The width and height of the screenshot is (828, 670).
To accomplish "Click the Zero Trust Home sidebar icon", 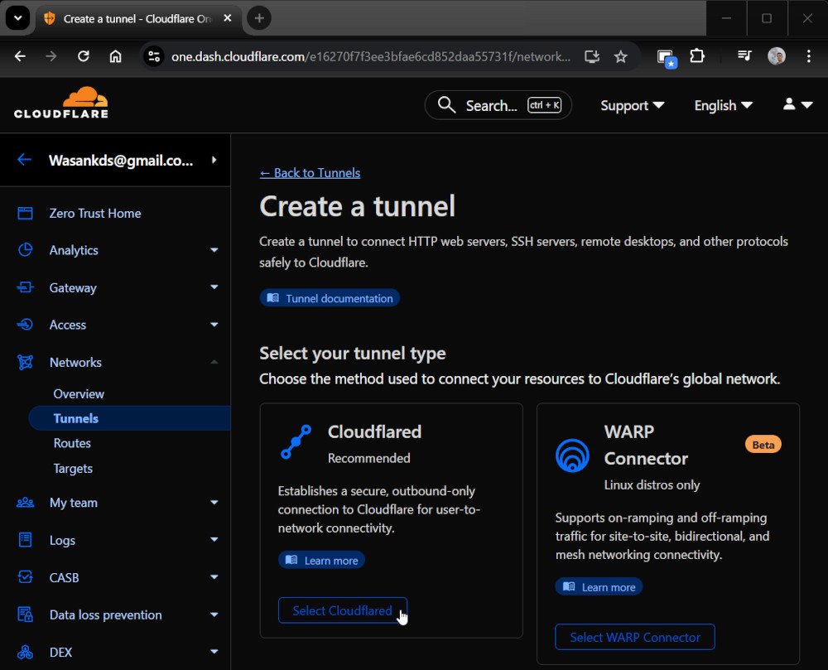I will coord(26,213).
